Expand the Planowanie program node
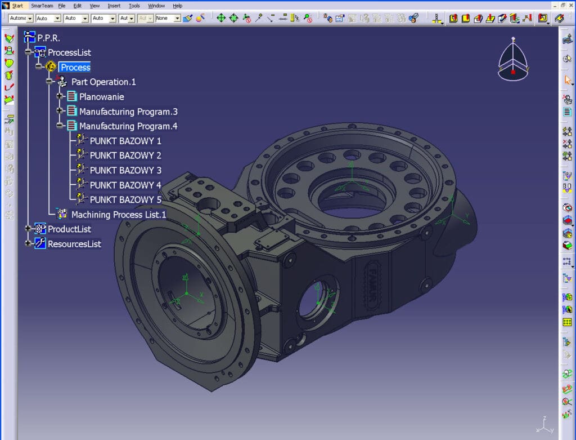The height and width of the screenshot is (440, 576). click(60, 96)
